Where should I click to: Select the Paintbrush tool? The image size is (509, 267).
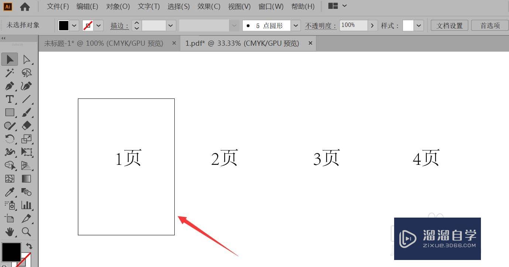tap(27, 112)
